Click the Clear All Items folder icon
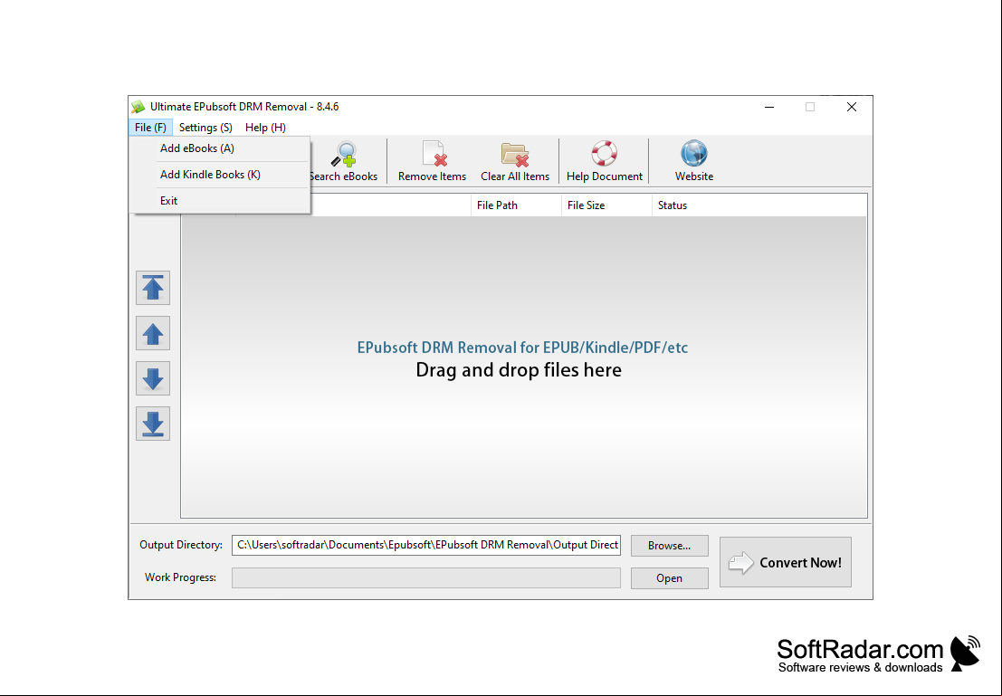The height and width of the screenshot is (696, 1002). point(515,154)
